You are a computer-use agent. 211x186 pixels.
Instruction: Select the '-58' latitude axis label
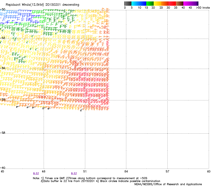point(3,133)
